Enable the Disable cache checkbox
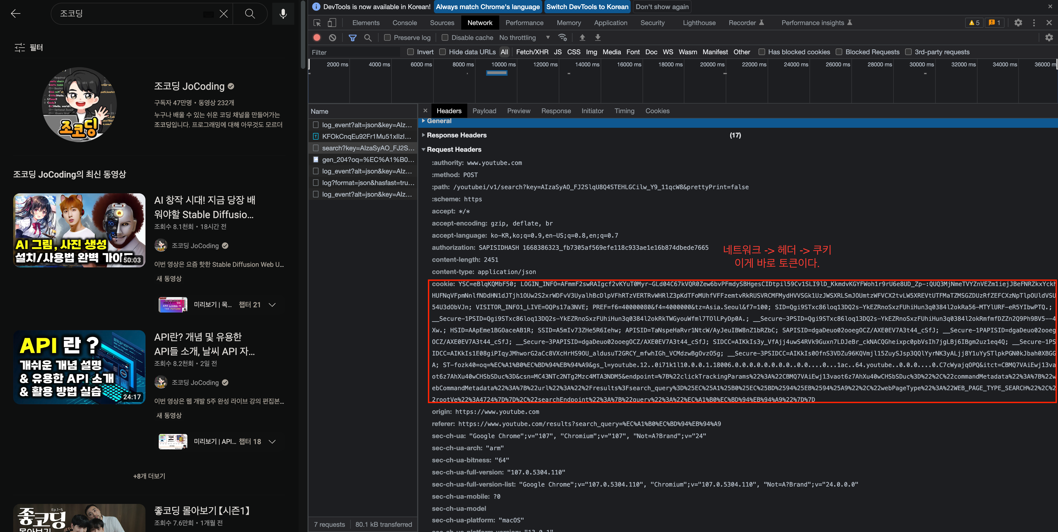This screenshot has width=1058, height=532. [x=445, y=37]
